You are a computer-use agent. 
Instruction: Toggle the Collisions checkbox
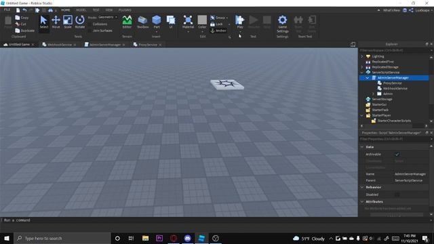tap(90, 24)
